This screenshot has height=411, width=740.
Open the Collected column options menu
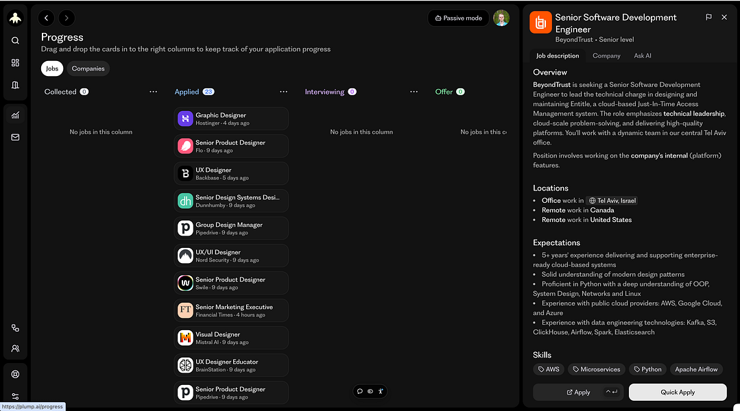153,91
